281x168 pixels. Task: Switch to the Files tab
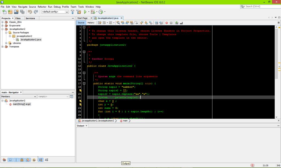18,18
